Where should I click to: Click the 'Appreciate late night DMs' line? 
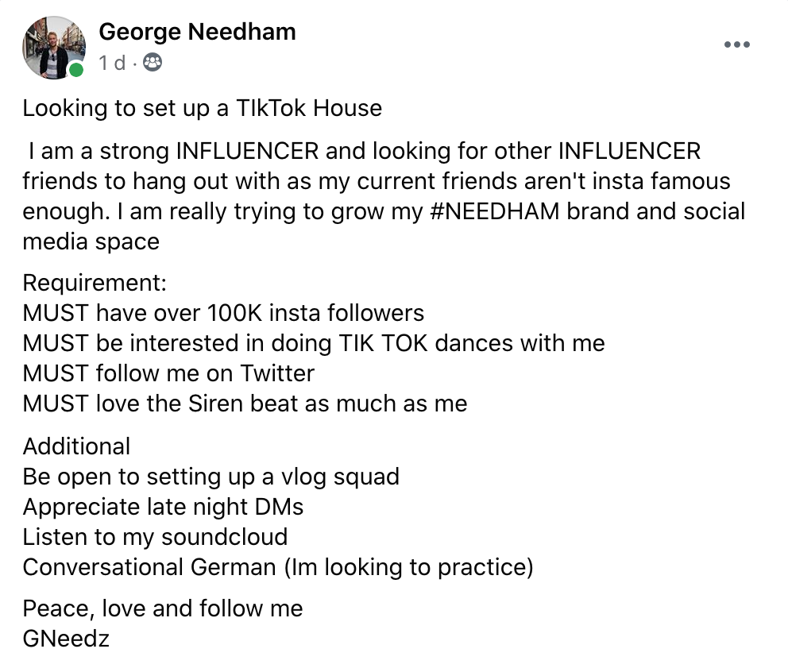click(x=163, y=507)
